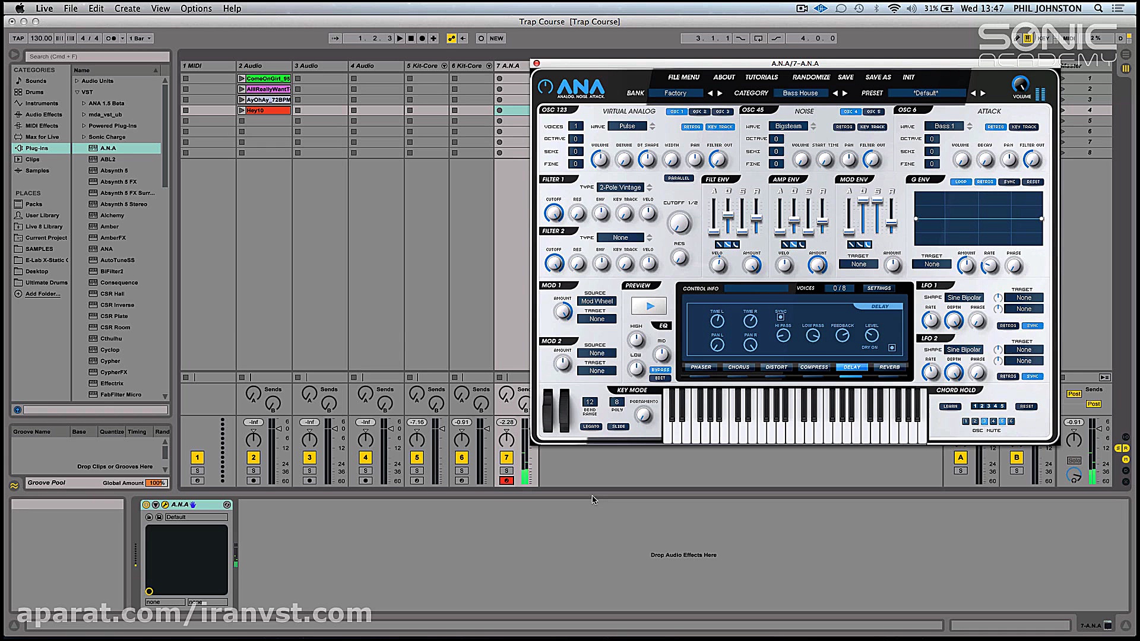Click the transport record button
Viewport: 1140px width, 641px height.
[x=422, y=38]
